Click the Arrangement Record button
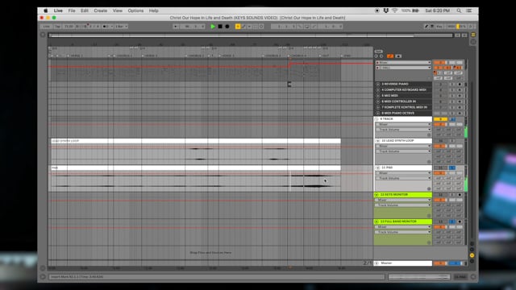516x290 pixels. point(227,27)
